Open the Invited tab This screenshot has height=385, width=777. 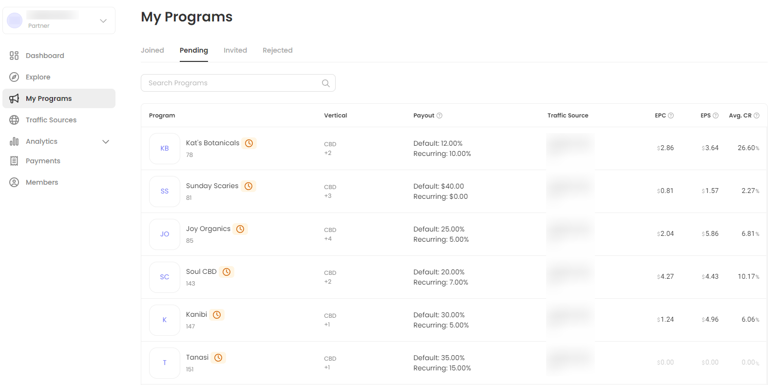coord(235,50)
